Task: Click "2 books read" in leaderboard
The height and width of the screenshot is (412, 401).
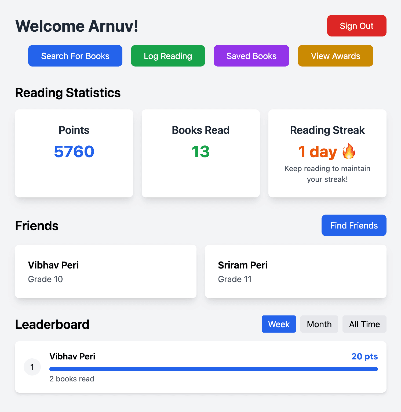Action: point(72,379)
